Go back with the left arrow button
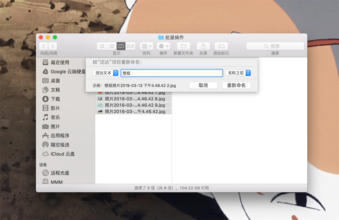Image resolution: width=339 pixels, height=220 pixels. click(x=44, y=46)
